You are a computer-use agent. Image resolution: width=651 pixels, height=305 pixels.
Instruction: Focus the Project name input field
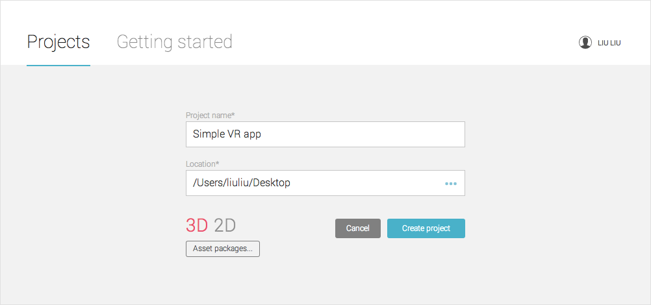click(325, 134)
